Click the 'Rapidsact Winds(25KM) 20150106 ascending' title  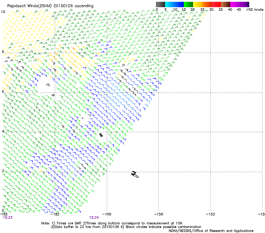point(50,6)
